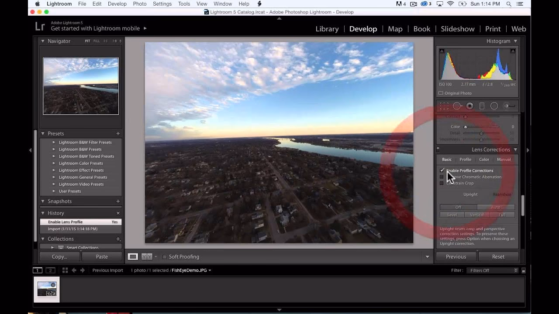This screenshot has height=314, width=559.
Task: Expand Lightroom Color Presets folder
Action: 54,163
